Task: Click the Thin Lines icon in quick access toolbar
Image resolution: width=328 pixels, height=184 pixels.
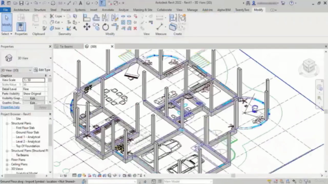Action: [102, 3]
